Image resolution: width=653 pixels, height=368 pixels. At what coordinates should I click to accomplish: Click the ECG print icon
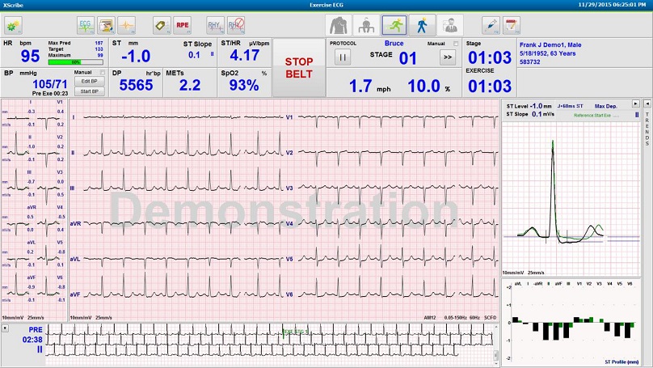point(85,24)
